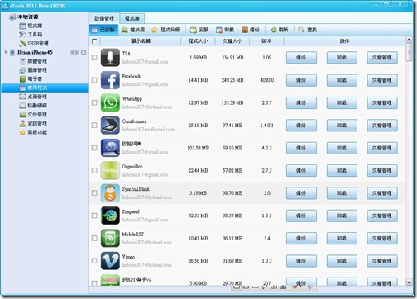Check the SyncInABlink row checkbox
This screenshot has height=299, width=417.
click(x=94, y=192)
